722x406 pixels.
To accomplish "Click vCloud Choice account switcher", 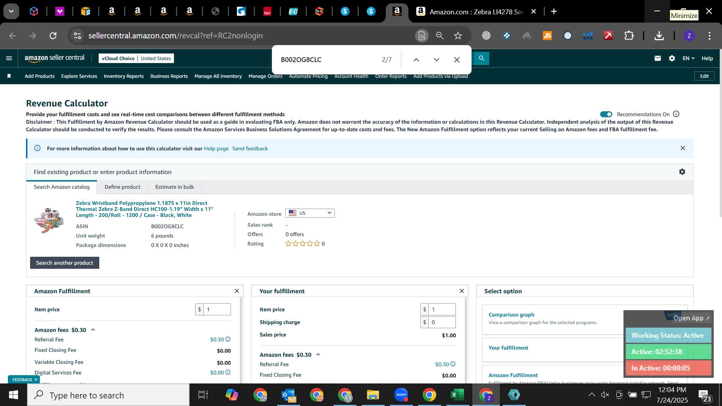I will click(x=136, y=58).
